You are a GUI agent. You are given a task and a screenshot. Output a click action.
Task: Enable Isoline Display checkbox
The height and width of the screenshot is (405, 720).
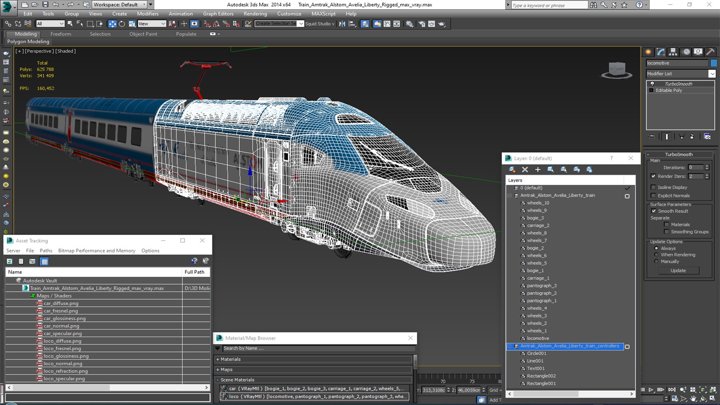click(x=653, y=187)
